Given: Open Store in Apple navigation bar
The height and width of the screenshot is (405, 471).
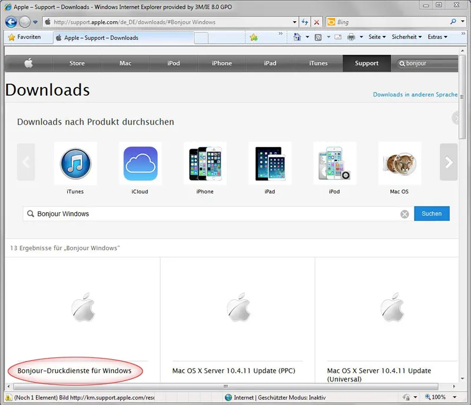Looking at the screenshot, I should point(77,63).
